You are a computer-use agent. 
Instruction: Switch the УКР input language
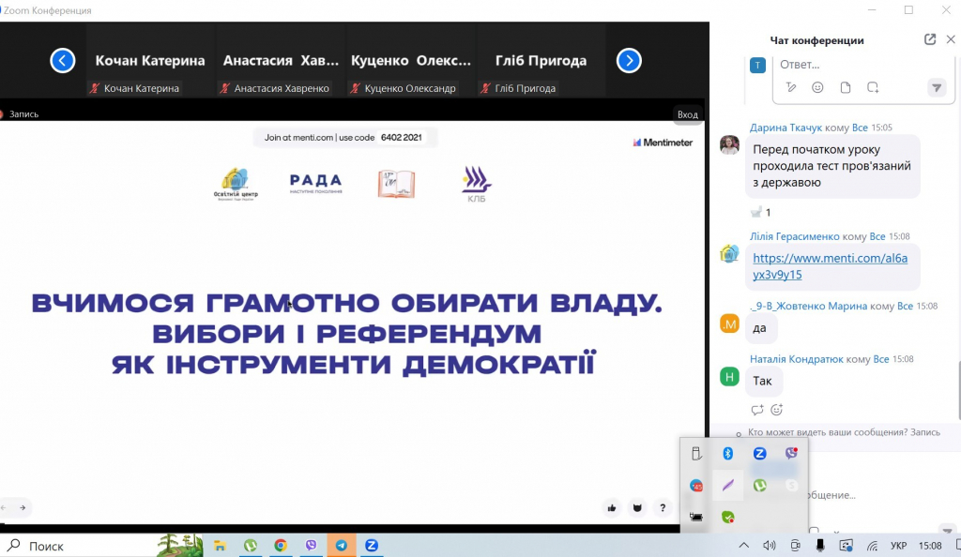(x=898, y=546)
